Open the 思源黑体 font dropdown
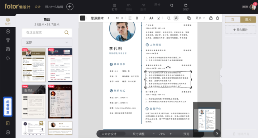This screenshot has height=138, width=258. (x=100, y=18)
